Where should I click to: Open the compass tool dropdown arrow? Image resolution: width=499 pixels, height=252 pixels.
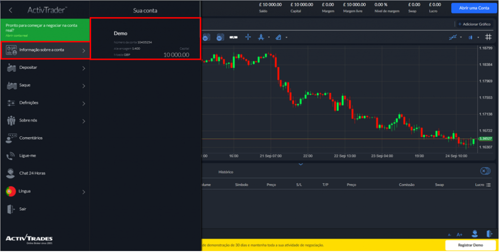point(269,37)
